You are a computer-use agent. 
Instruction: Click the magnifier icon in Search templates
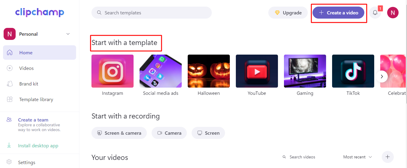tap(99, 13)
